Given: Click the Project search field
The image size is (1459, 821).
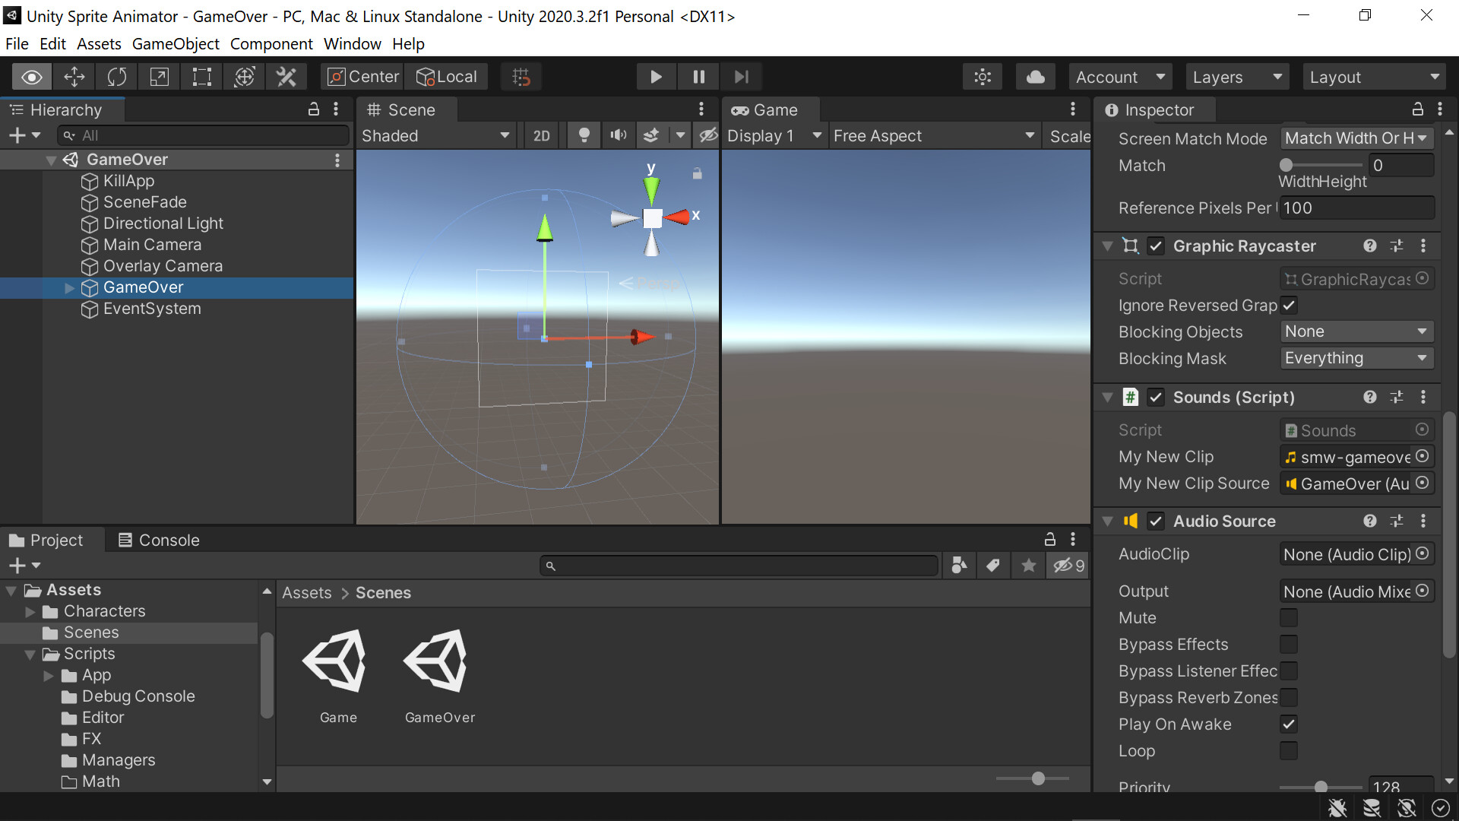Looking at the screenshot, I should (x=738, y=565).
